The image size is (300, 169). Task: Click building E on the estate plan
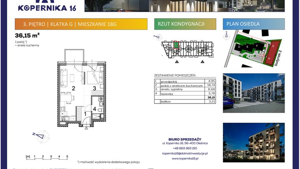[x=247, y=47]
